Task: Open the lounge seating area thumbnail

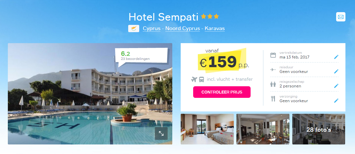Action: tap(263, 129)
